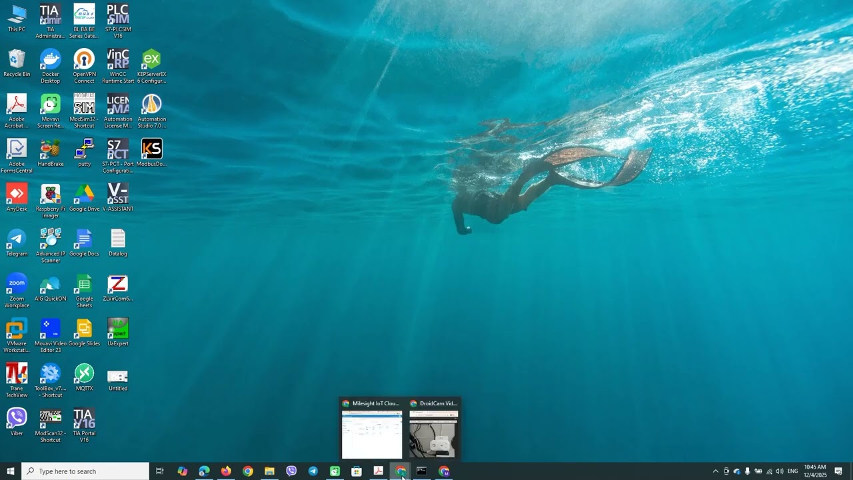Select the Automation License Manager icon

118,111
